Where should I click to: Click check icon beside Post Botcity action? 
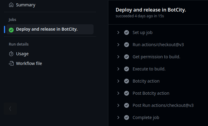(127, 93)
